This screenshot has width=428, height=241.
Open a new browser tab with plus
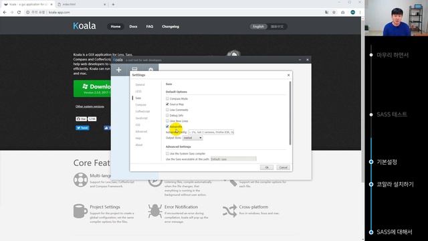pyautogui.click(x=113, y=5)
